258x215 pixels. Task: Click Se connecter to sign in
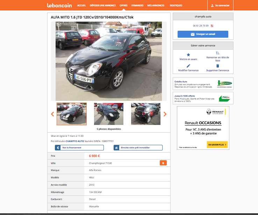pyautogui.click(x=222, y=6)
